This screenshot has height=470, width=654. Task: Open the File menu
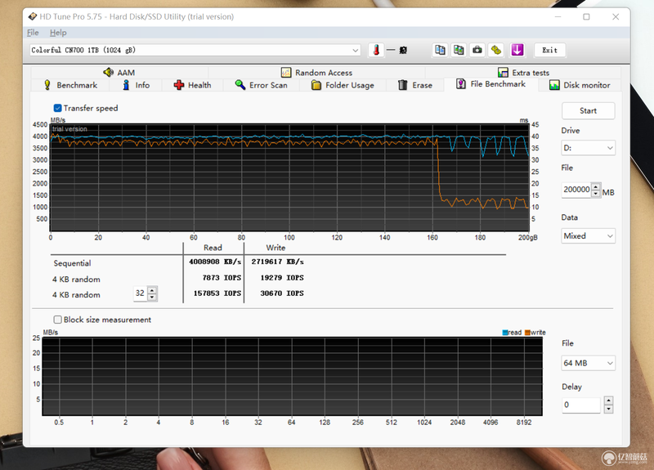(33, 33)
